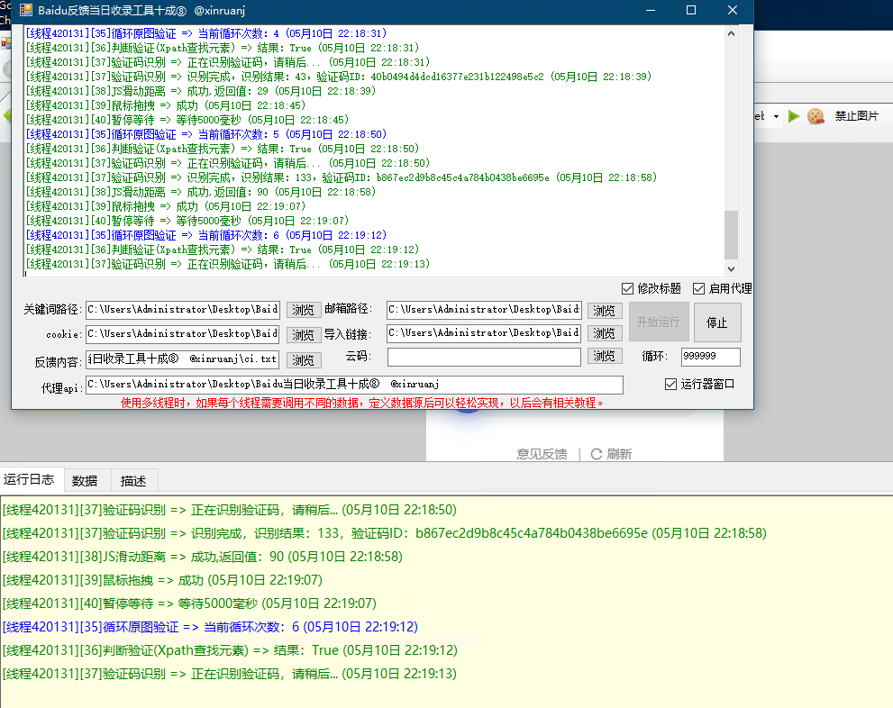Click into the cookie path field

click(x=183, y=334)
